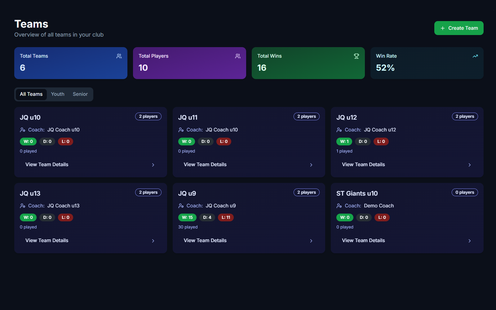
Task: Show the All Teams tab
Action: [31, 94]
